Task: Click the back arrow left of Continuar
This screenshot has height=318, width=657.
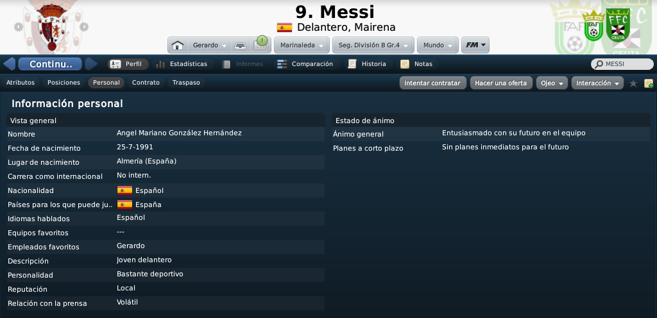Action: (9, 64)
